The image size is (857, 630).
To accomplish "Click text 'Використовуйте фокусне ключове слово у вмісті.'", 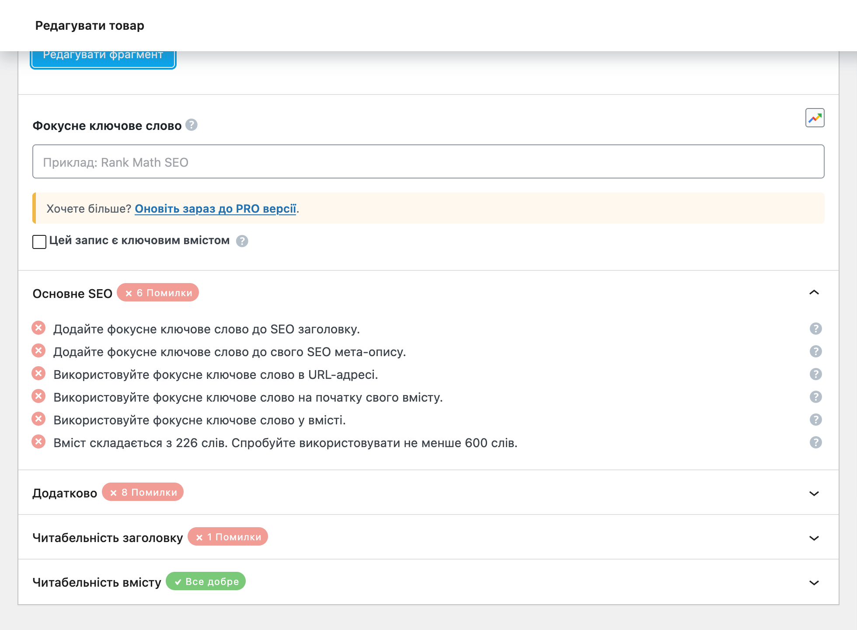I will 199,420.
